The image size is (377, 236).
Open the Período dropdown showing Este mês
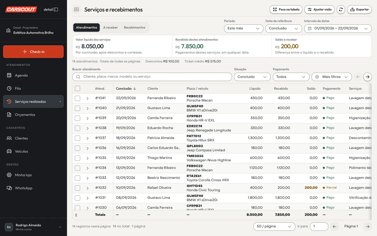click(x=243, y=28)
